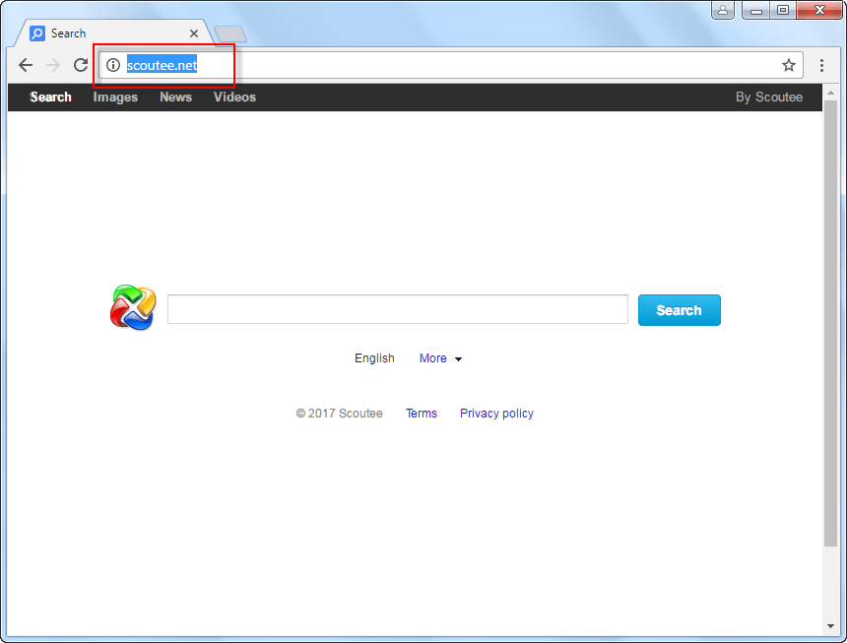847x643 pixels.
Task: Switch to Videos in navigation bar
Action: (234, 96)
